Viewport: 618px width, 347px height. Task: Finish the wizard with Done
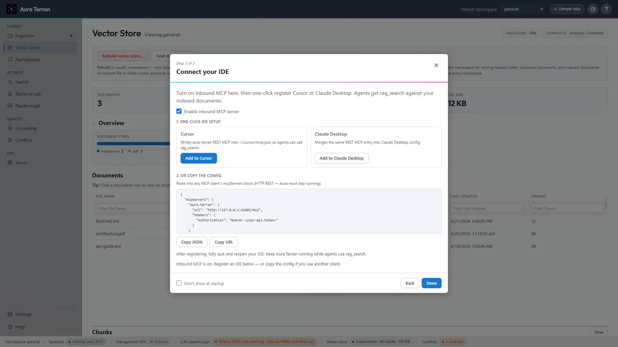pos(431,283)
